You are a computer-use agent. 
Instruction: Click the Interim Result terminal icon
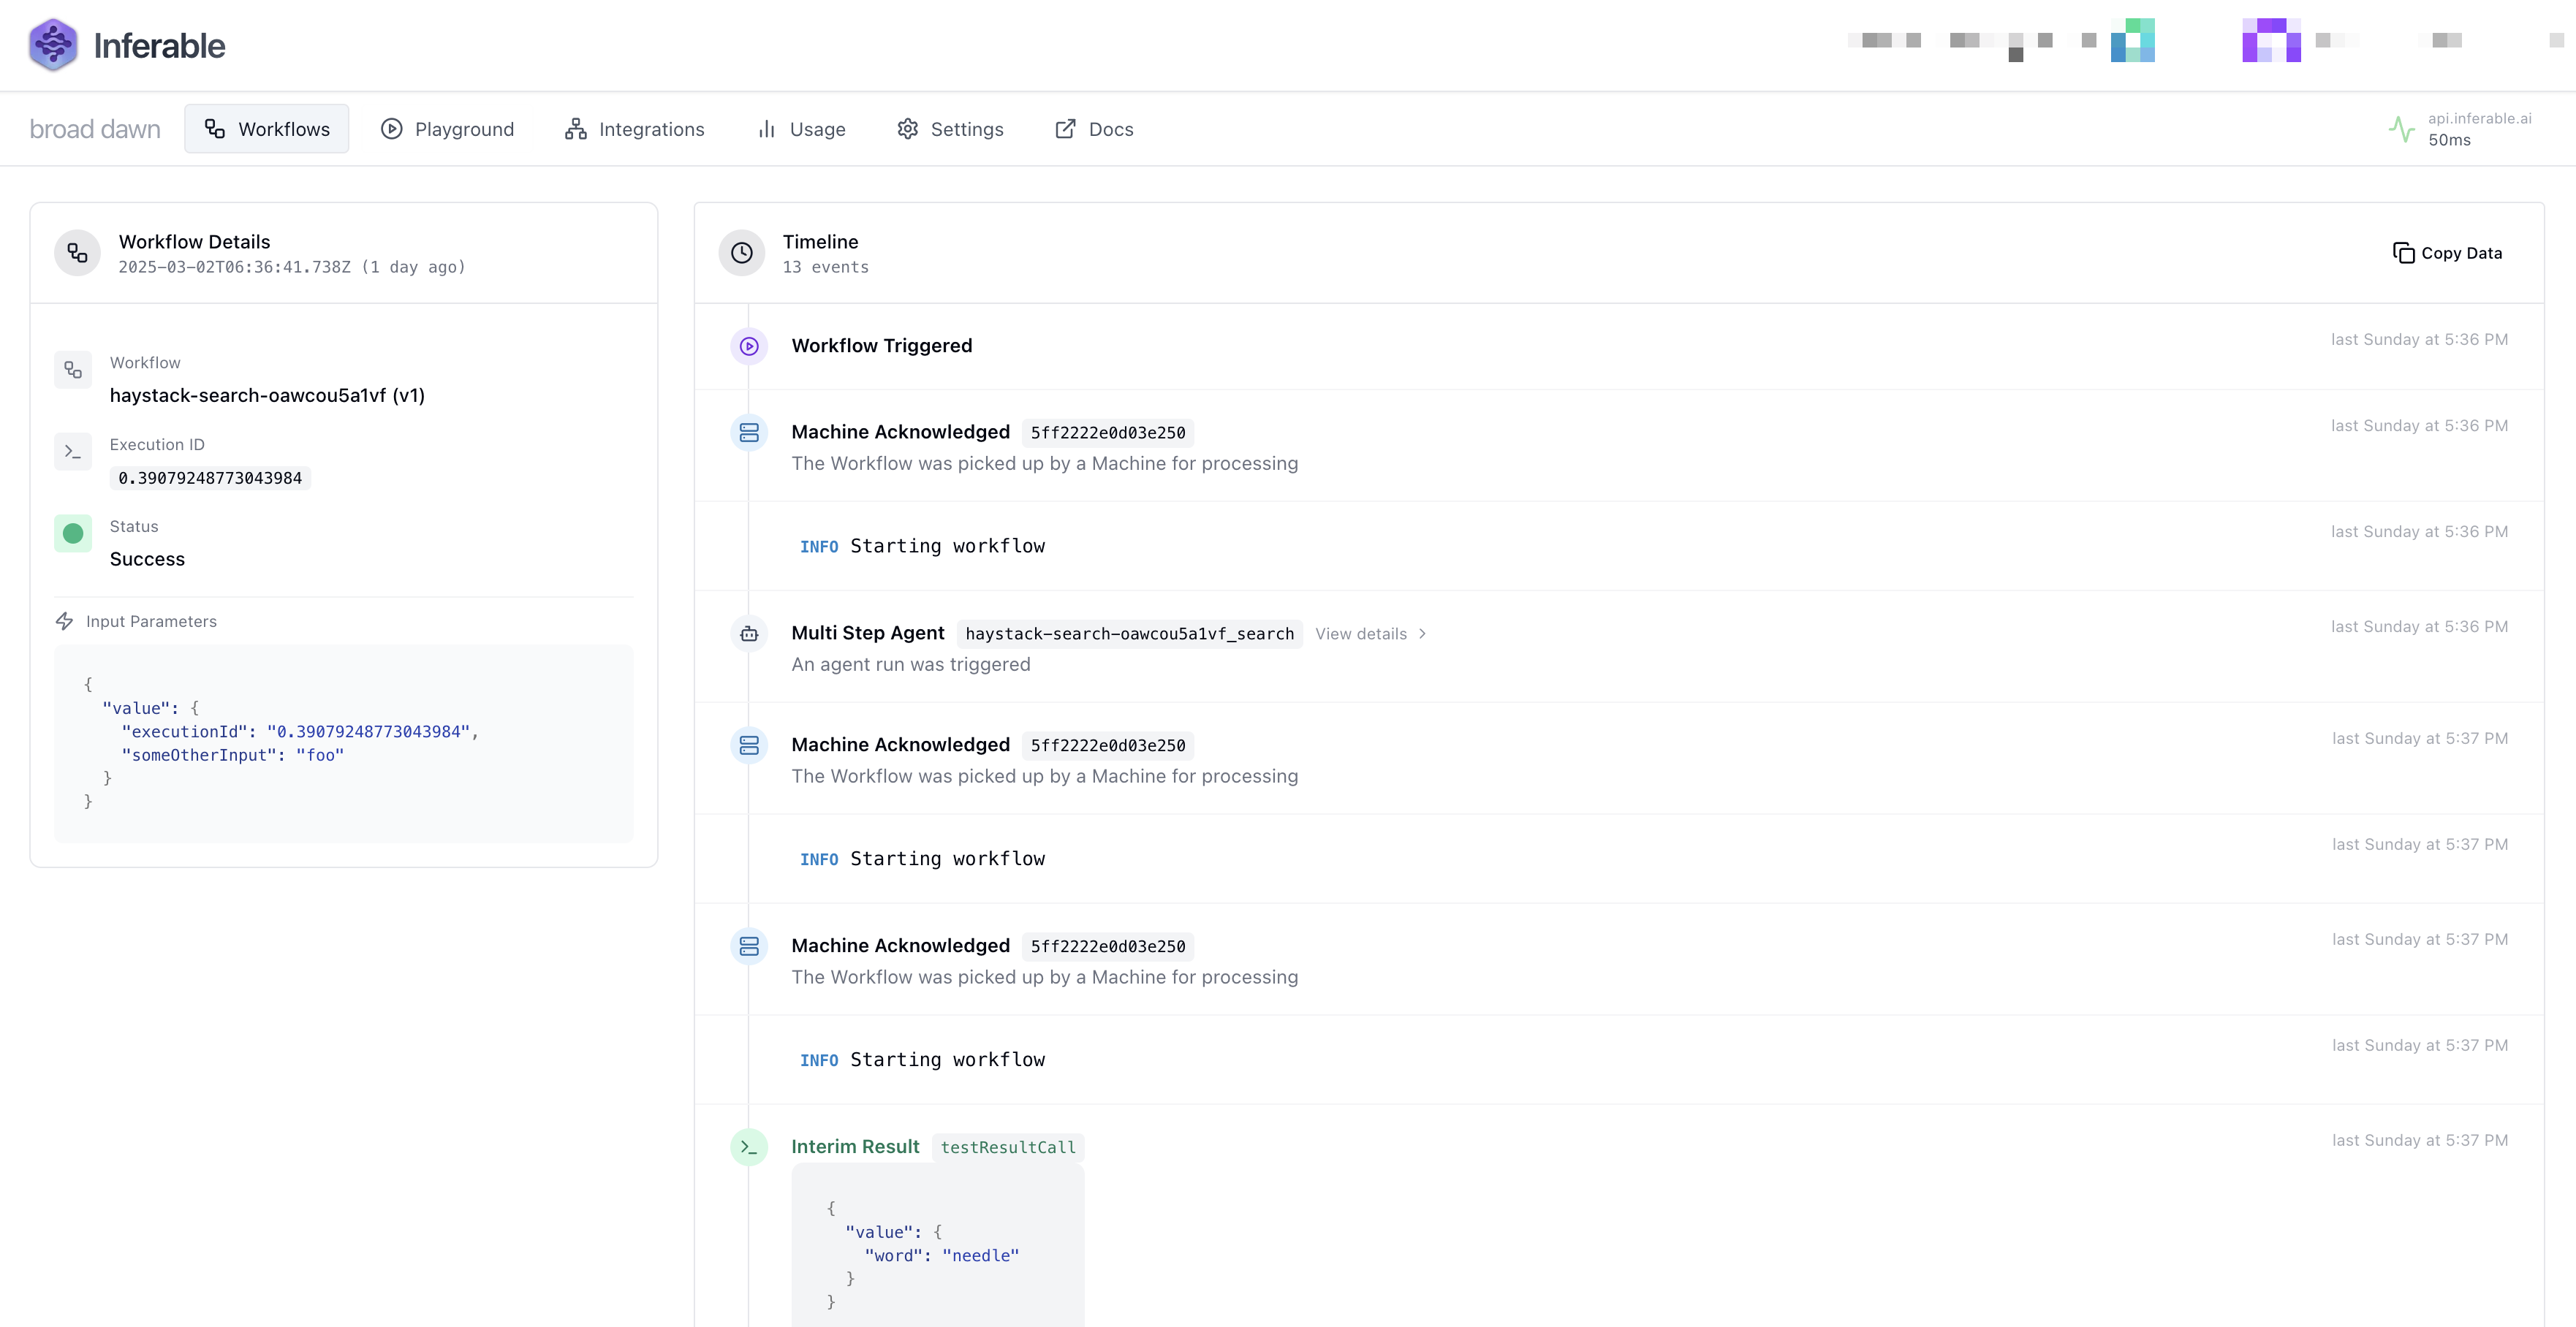pyautogui.click(x=749, y=1147)
